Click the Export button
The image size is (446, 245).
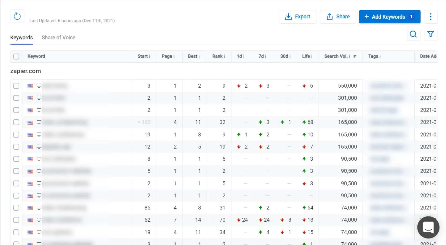point(297,17)
